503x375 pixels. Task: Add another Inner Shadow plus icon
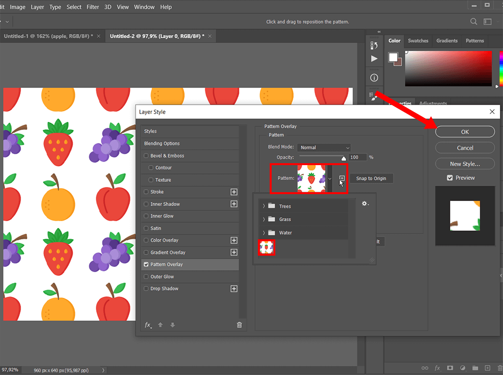coord(234,204)
